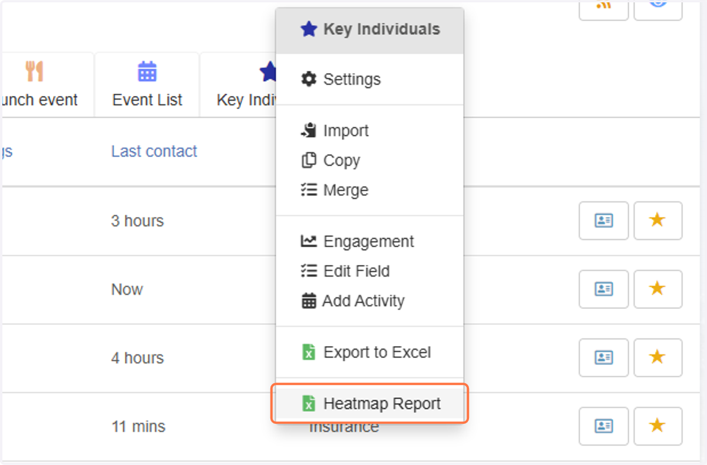This screenshot has height=465, width=707.
Task: Click the 'Now' last contact cell
Action: 127,290
